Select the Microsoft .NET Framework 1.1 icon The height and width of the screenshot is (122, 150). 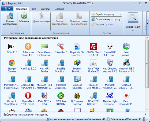pos(126,63)
